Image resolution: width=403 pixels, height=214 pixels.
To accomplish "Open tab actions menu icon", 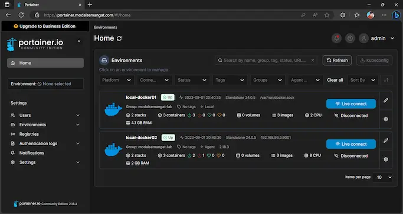I will coord(7,5).
